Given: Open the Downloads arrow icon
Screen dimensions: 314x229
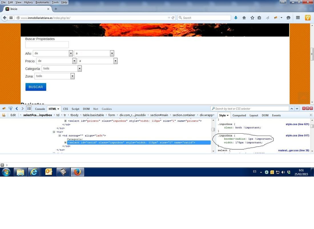Looking at the screenshot, I should tap(236, 18).
